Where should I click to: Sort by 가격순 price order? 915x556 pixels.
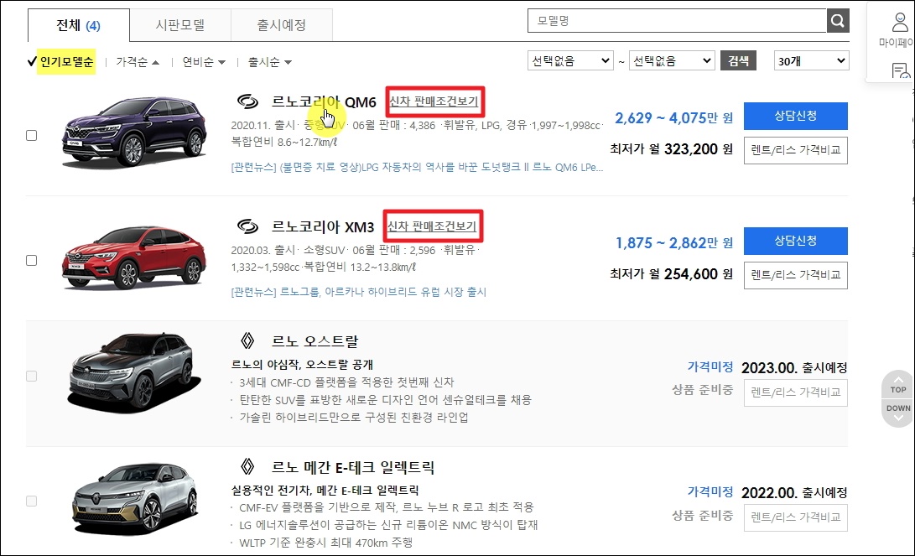(x=138, y=62)
